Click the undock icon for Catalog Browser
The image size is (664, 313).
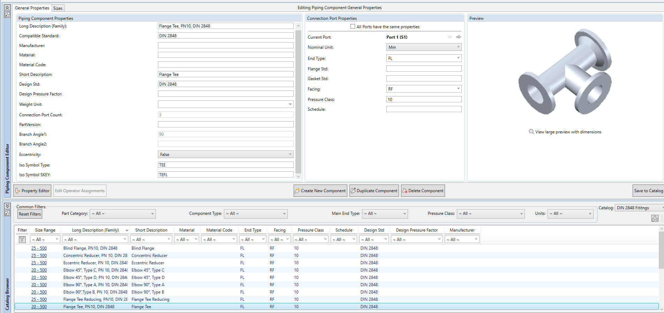[7, 213]
